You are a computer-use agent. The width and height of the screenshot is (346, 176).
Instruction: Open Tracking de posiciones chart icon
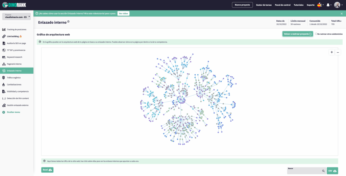4,29
